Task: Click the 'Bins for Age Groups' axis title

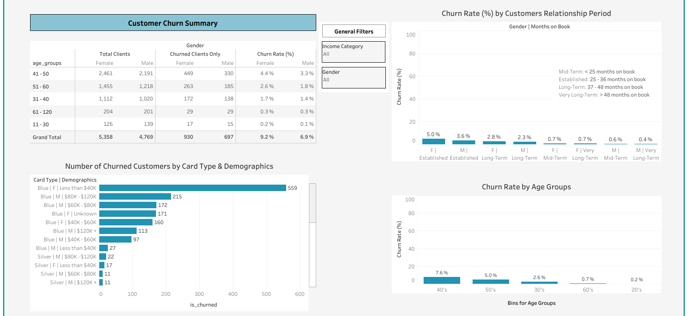Action: (x=531, y=303)
